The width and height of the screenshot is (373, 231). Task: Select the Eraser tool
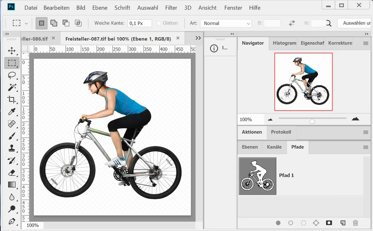(x=12, y=173)
